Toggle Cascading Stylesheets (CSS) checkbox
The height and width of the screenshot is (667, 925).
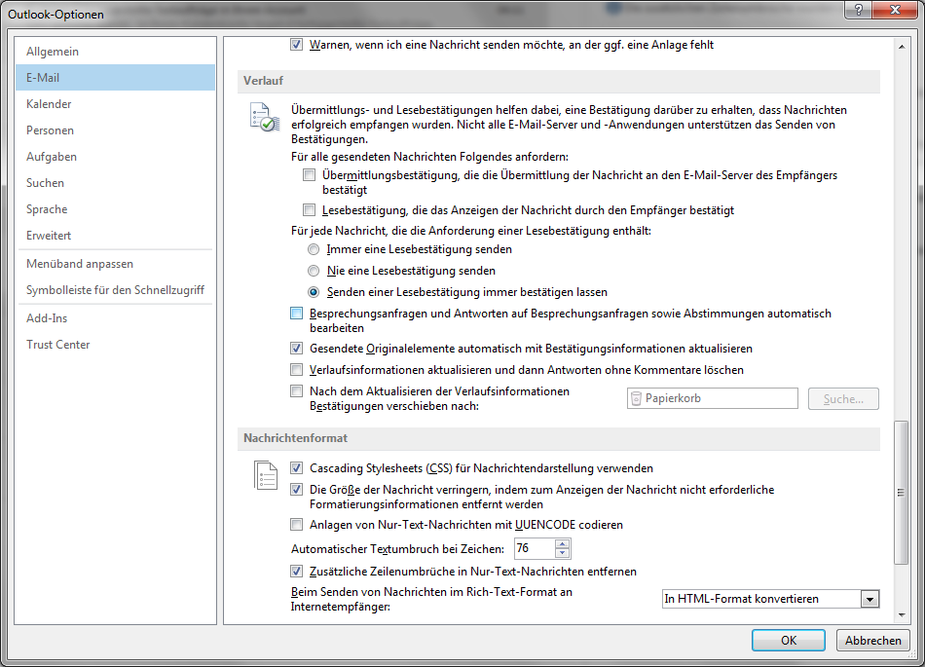click(297, 468)
